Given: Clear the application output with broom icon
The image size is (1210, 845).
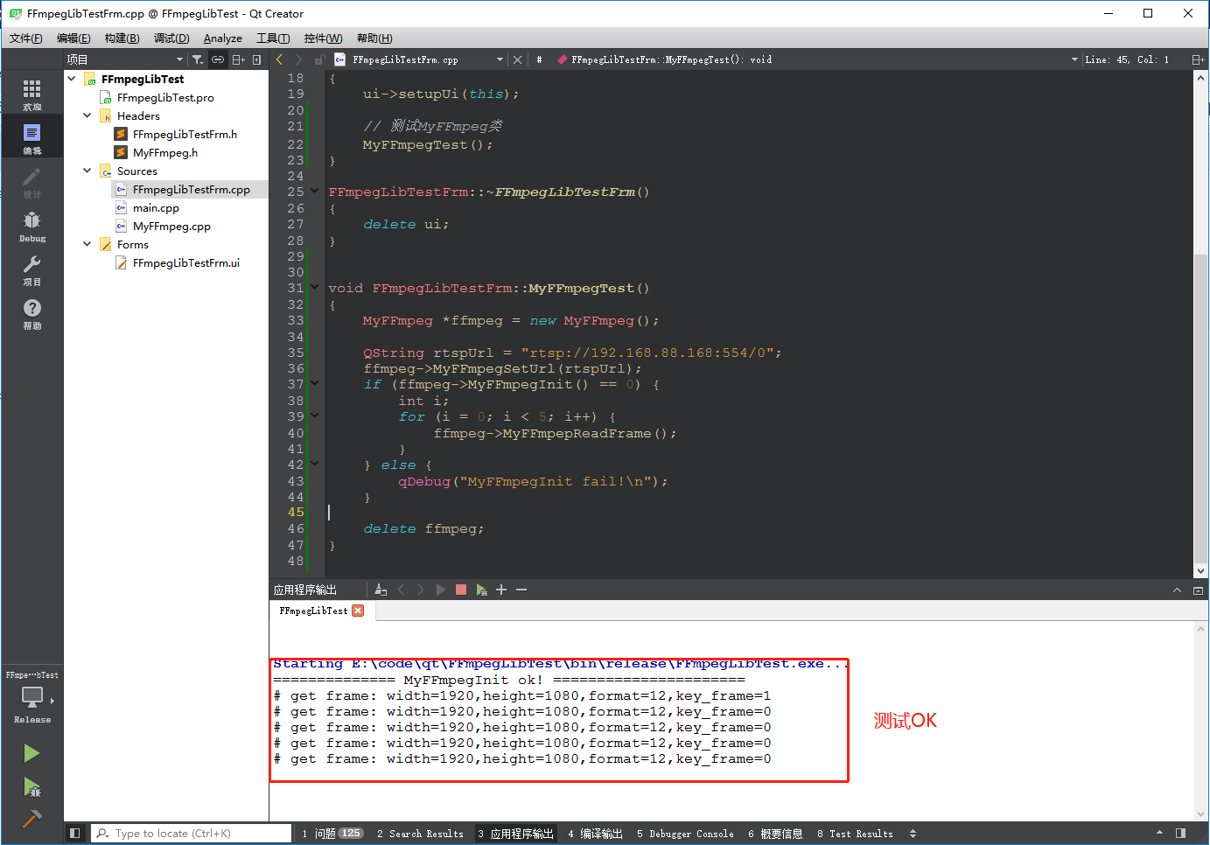Looking at the screenshot, I should (381, 590).
